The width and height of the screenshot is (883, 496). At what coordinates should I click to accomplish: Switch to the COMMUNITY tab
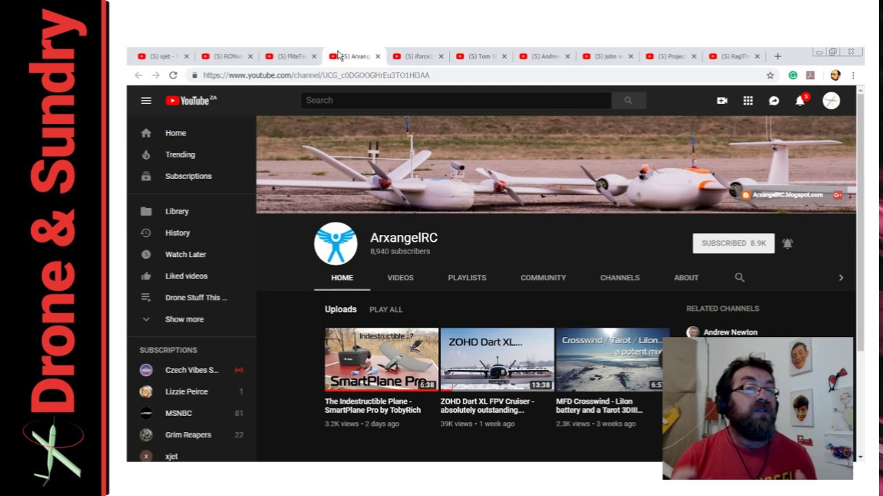pos(544,278)
